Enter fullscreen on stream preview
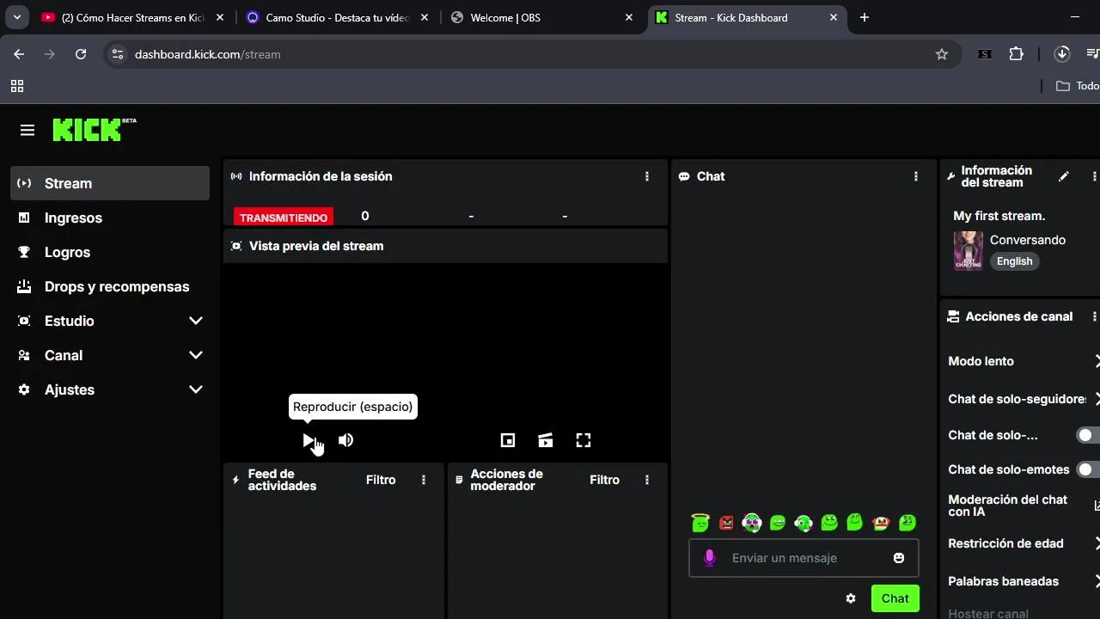The width and height of the screenshot is (1100, 619). [584, 440]
